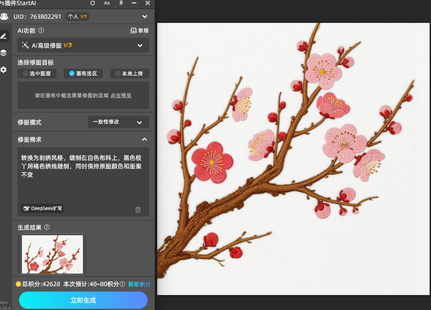Viewport: 431px width, 310px height.
Task: Click the Aa font size icon
Action: tap(107, 3)
